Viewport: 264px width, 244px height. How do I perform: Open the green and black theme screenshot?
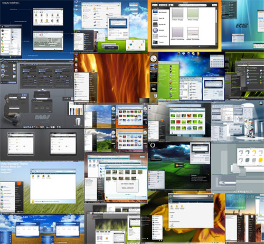point(244,76)
